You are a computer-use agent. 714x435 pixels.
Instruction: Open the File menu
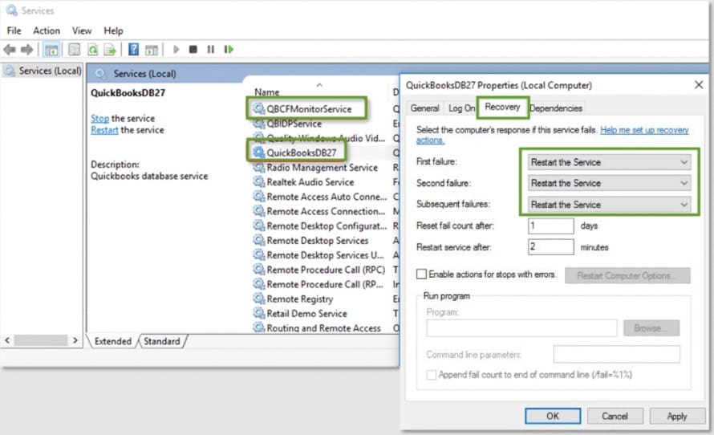point(14,30)
